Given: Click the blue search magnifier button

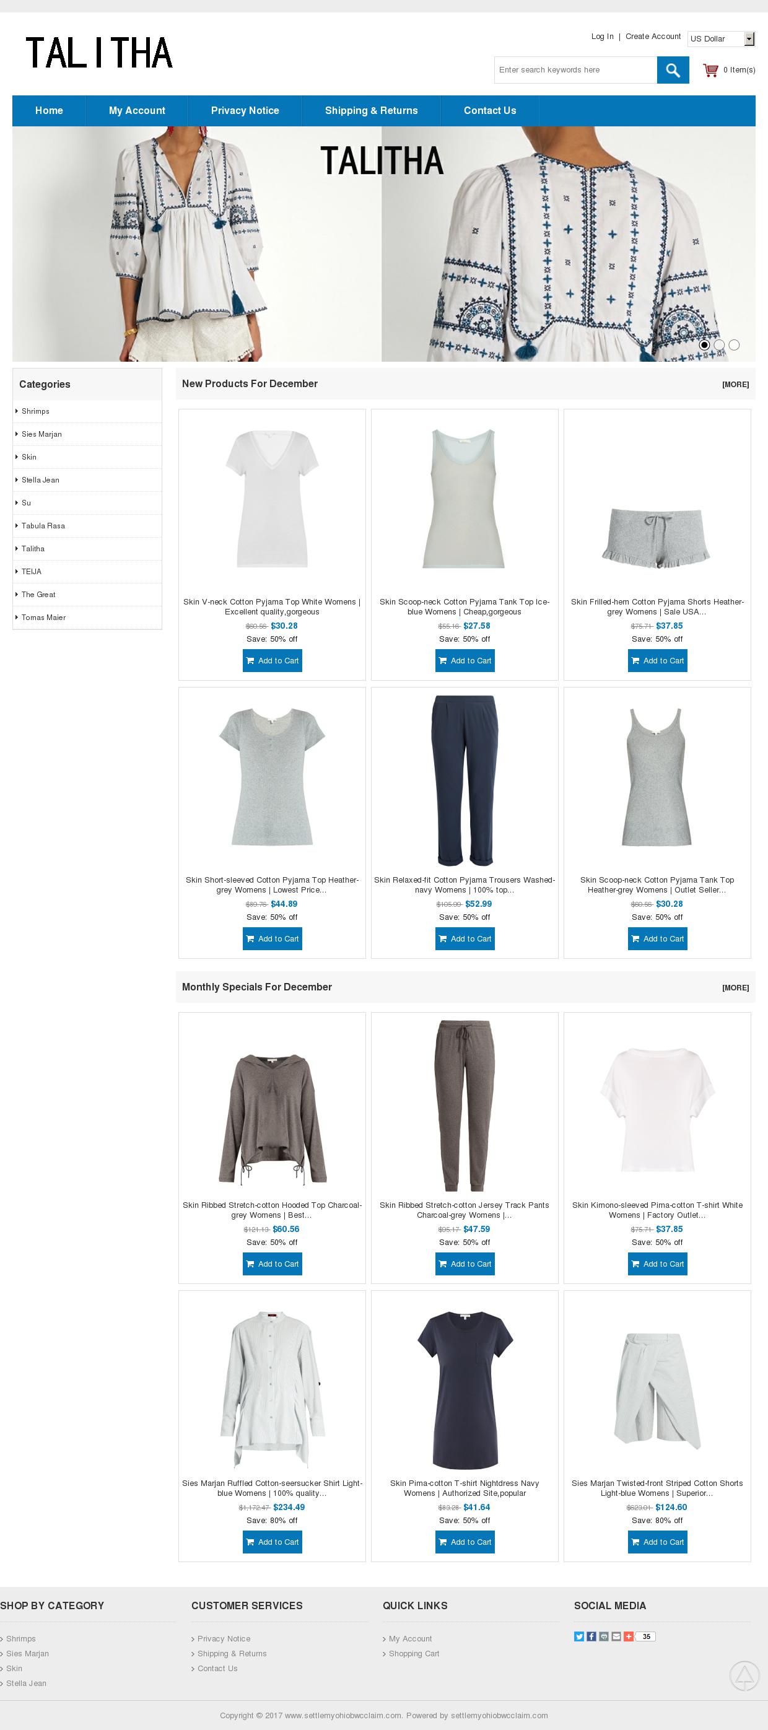Looking at the screenshot, I should (x=673, y=70).
